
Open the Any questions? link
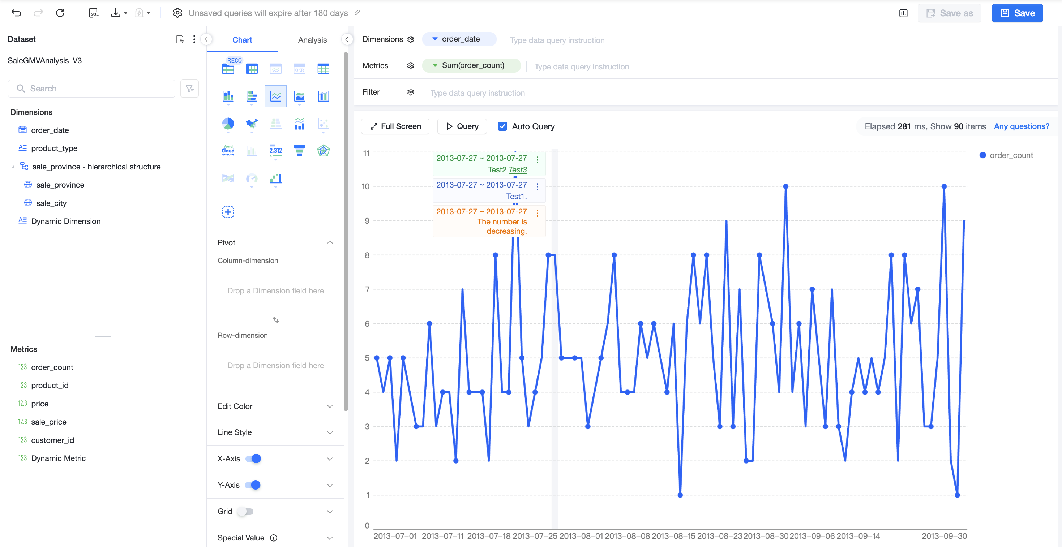point(1021,126)
